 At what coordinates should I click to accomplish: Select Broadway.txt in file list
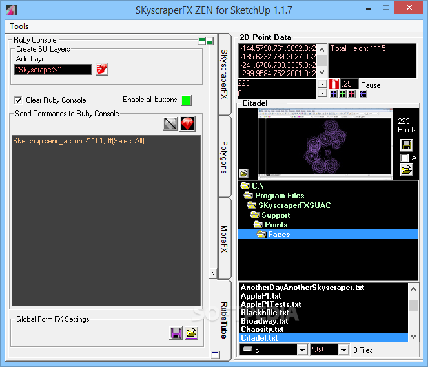(x=323, y=321)
